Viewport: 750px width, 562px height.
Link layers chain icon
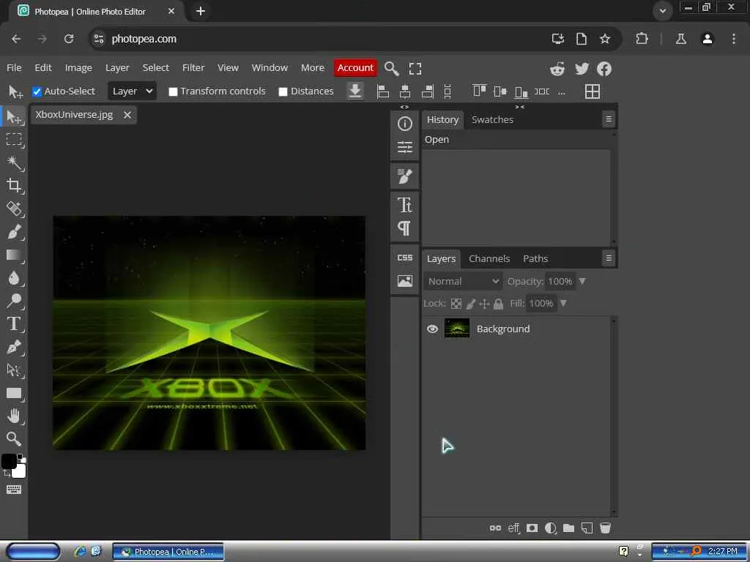tap(495, 528)
